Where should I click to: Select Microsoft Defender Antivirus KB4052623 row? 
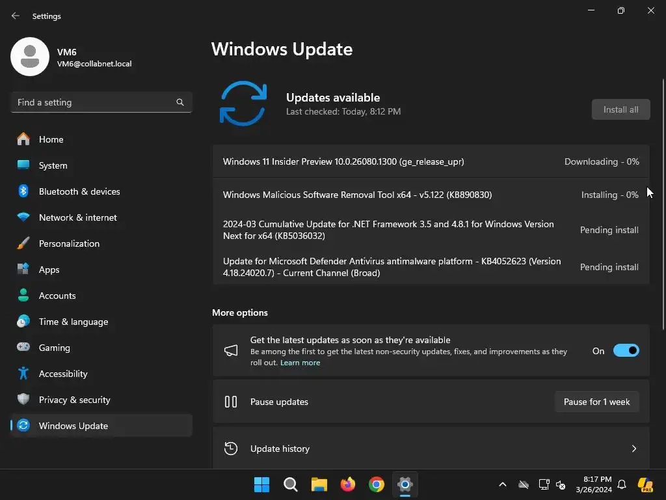[x=431, y=267]
